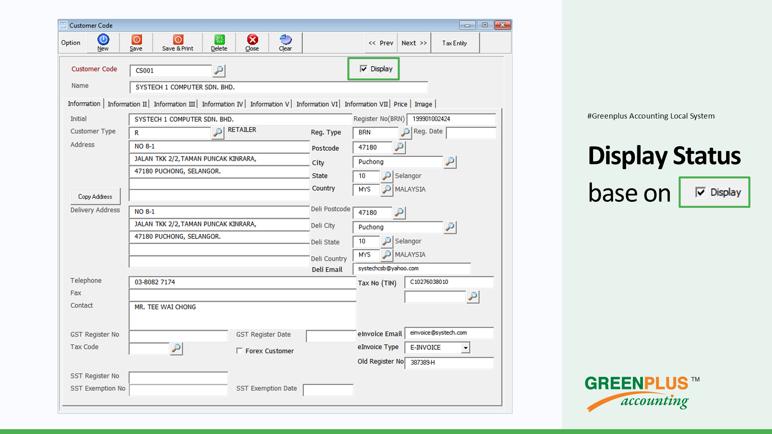Switch to the Information V tab
The width and height of the screenshot is (772, 434).
pos(269,104)
